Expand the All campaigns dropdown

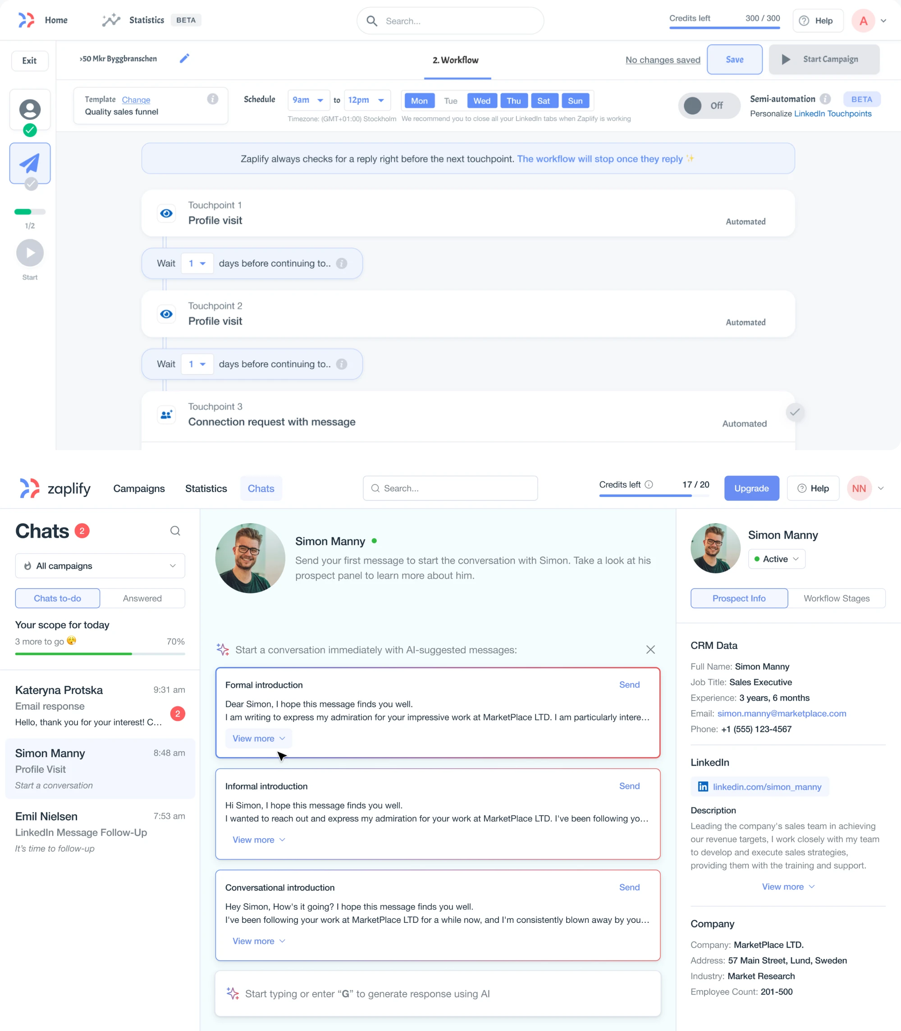pos(100,566)
